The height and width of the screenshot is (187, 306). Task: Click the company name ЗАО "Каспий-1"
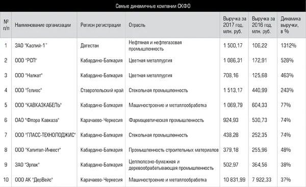pos(31,46)
